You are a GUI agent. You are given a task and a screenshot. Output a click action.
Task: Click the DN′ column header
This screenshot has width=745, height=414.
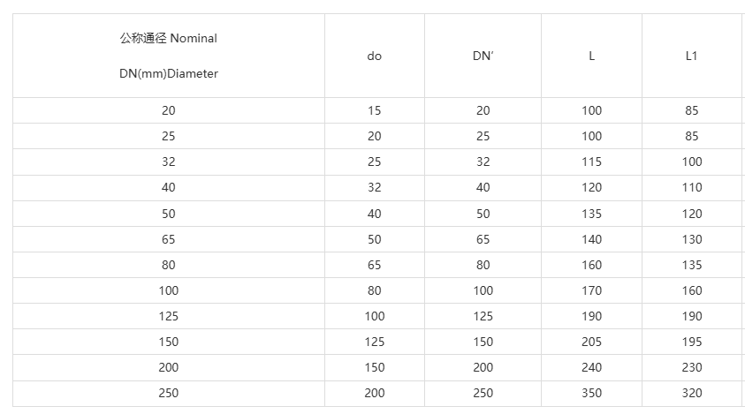point(483,56)
